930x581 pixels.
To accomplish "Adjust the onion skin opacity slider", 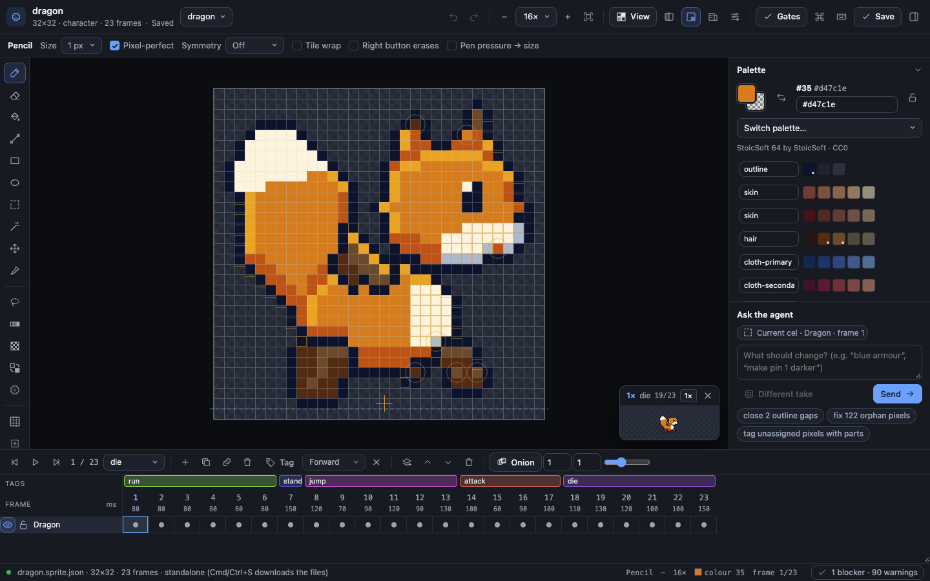I will [x=627, y=462].
